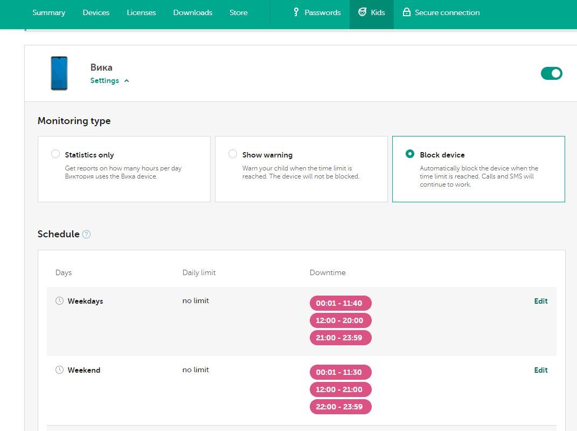Edit the Weekend schedule
Viewport: 577px width, 431px height.
tap(540, 370)
